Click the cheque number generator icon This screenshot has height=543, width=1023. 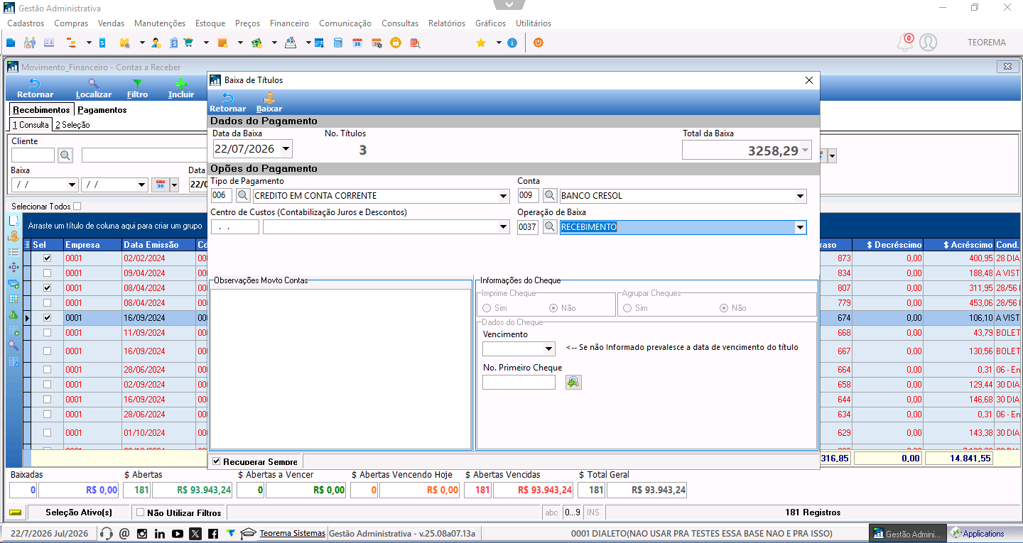click(x=573, y=383)
